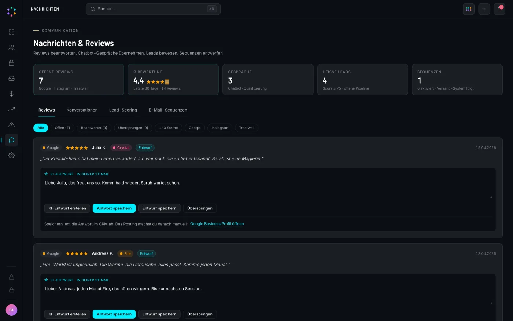Screen dimensions: 513x321
Task: Select the Alle filter chip
Action: [41, 128]
